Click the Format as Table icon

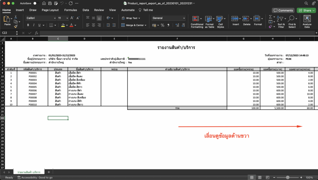(x=209, y=19)
